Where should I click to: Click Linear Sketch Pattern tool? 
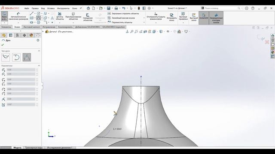pyautogui.click(x=121, y=18)
